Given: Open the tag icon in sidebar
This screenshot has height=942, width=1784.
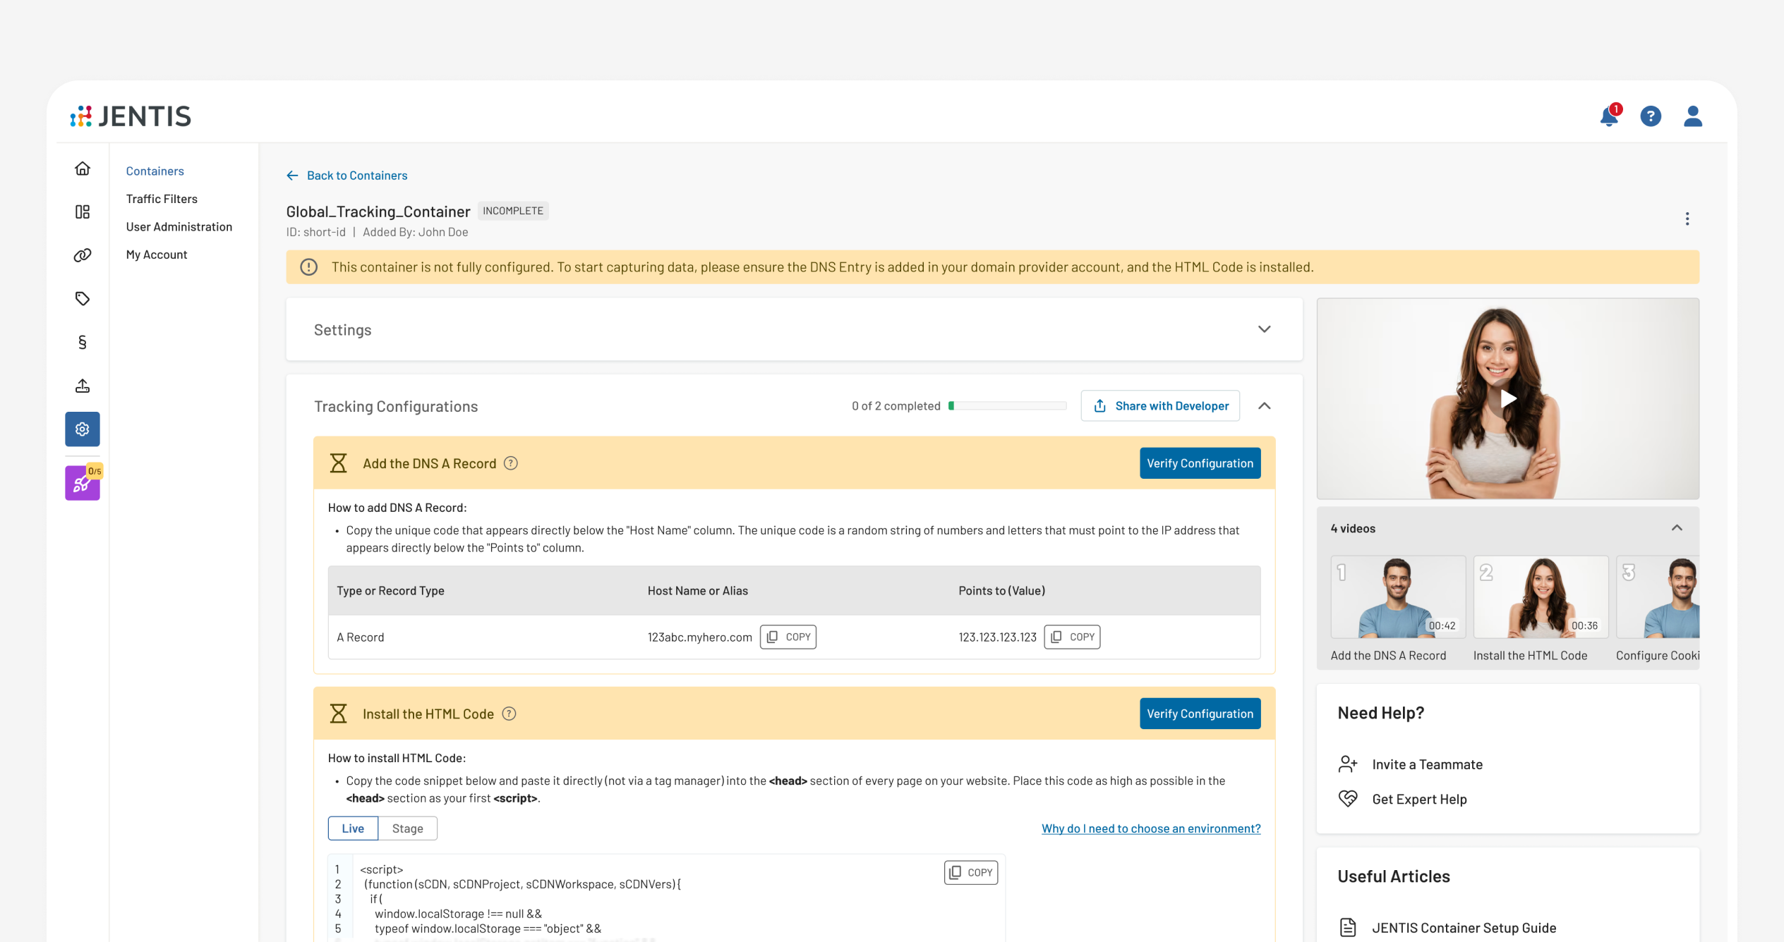Looking at the screenshot, I should tap(83, 299).
